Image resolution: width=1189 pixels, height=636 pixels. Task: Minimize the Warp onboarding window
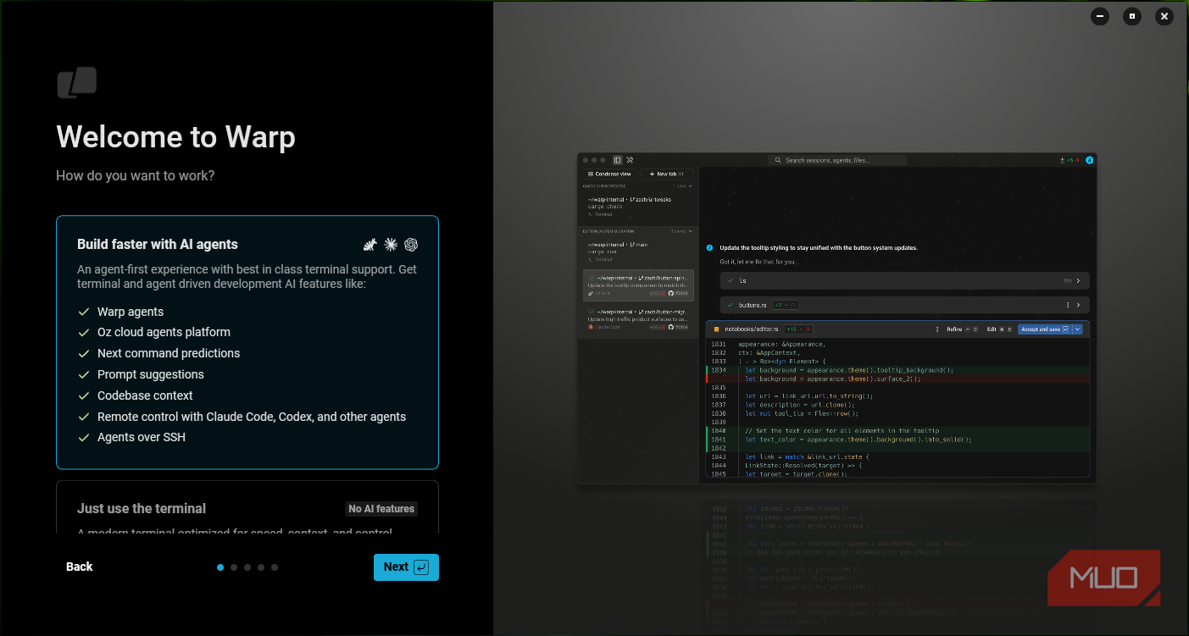coord(1100,15)
